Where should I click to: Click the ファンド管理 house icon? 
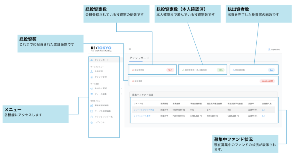click(92, 77)
